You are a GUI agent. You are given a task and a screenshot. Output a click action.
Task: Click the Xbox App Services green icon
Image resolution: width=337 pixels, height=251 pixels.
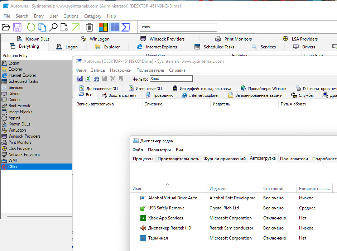click(x=143, y=218)
